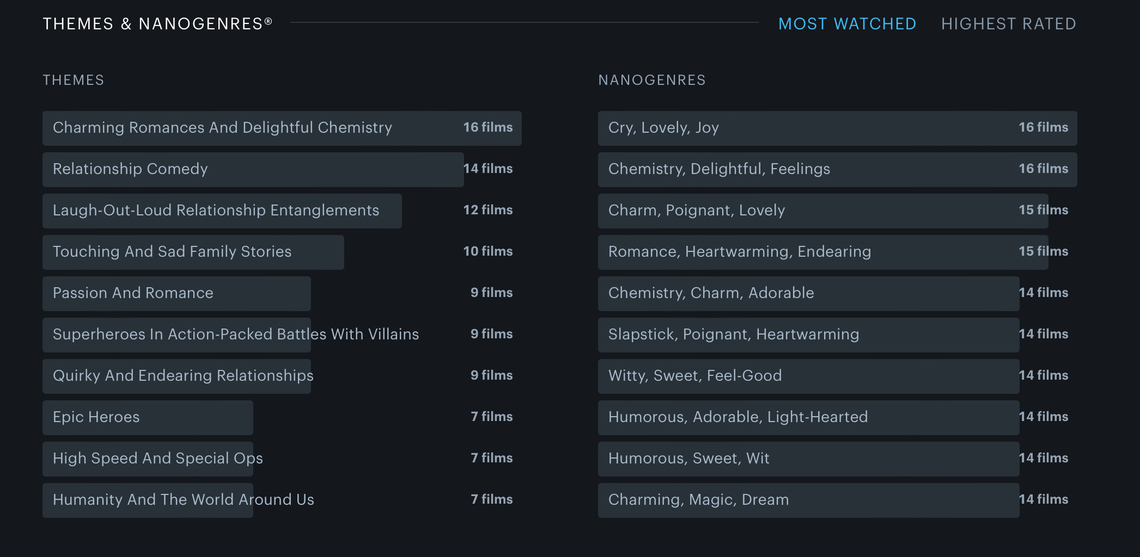View Slapstick, Poignant, Heartwarming nanogenre
Screen dimensions: 1140x557
[x=734, y=335]
